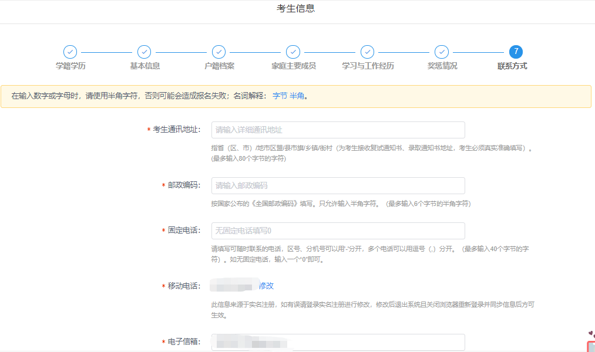Switch to the 基本信息 step label
Viewport: 595px width, 352px height.
pyautogui.click(x=144, y=66)
